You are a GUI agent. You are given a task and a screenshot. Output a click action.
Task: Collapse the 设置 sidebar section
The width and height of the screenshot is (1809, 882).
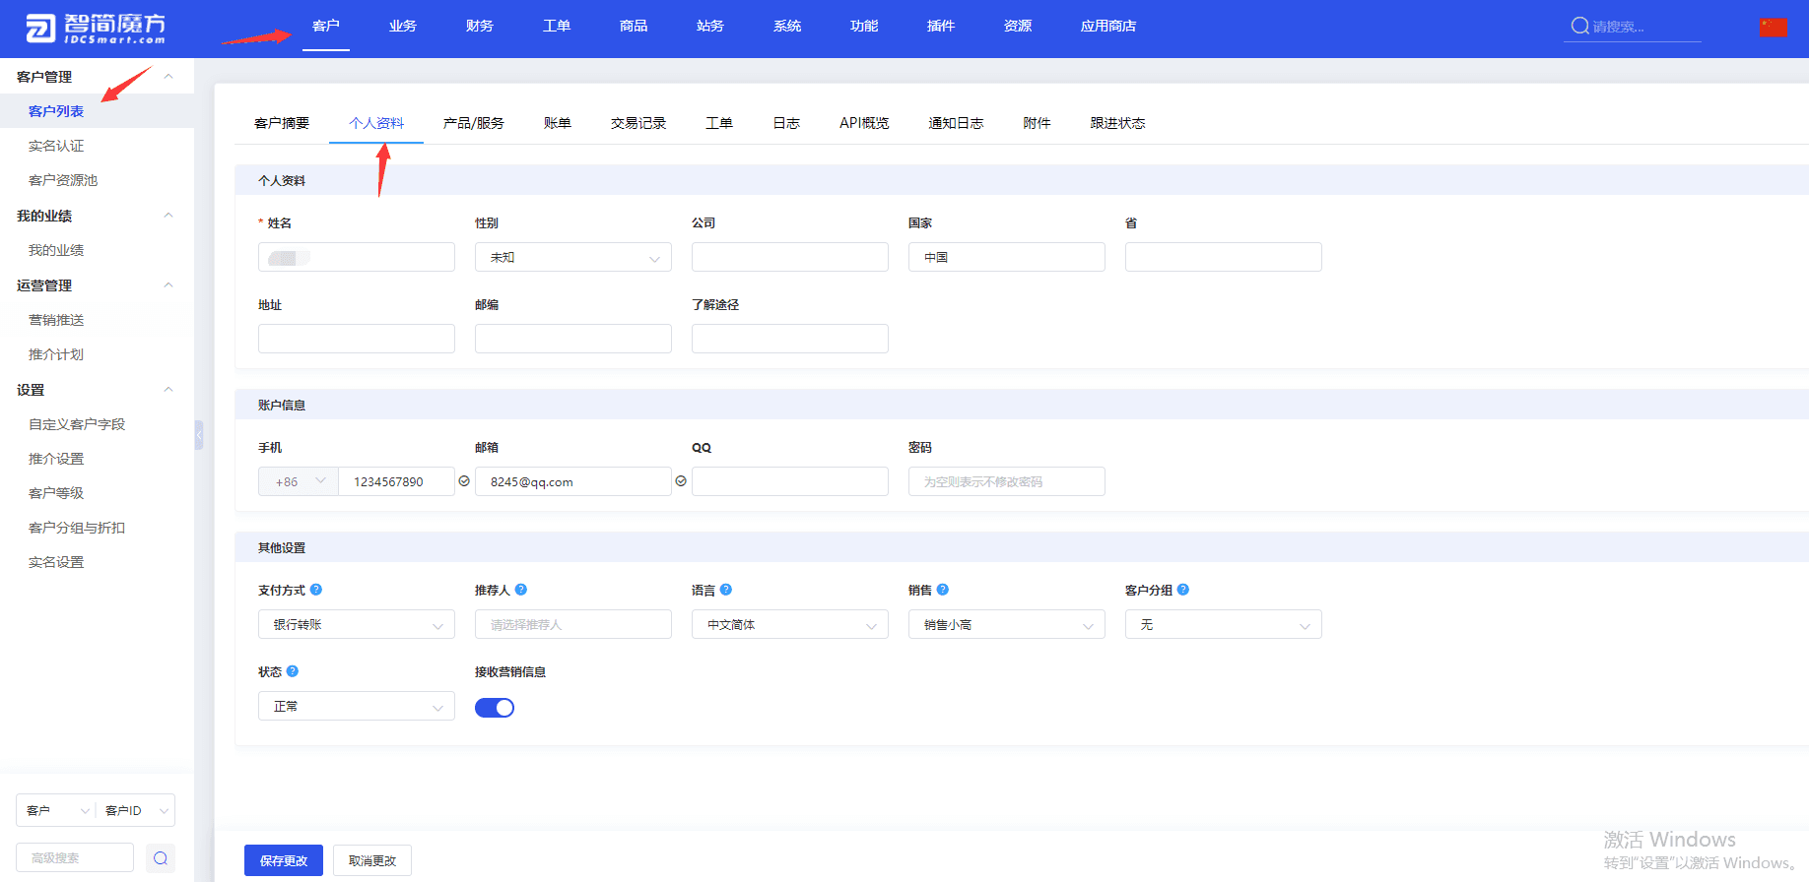point(168,390)
